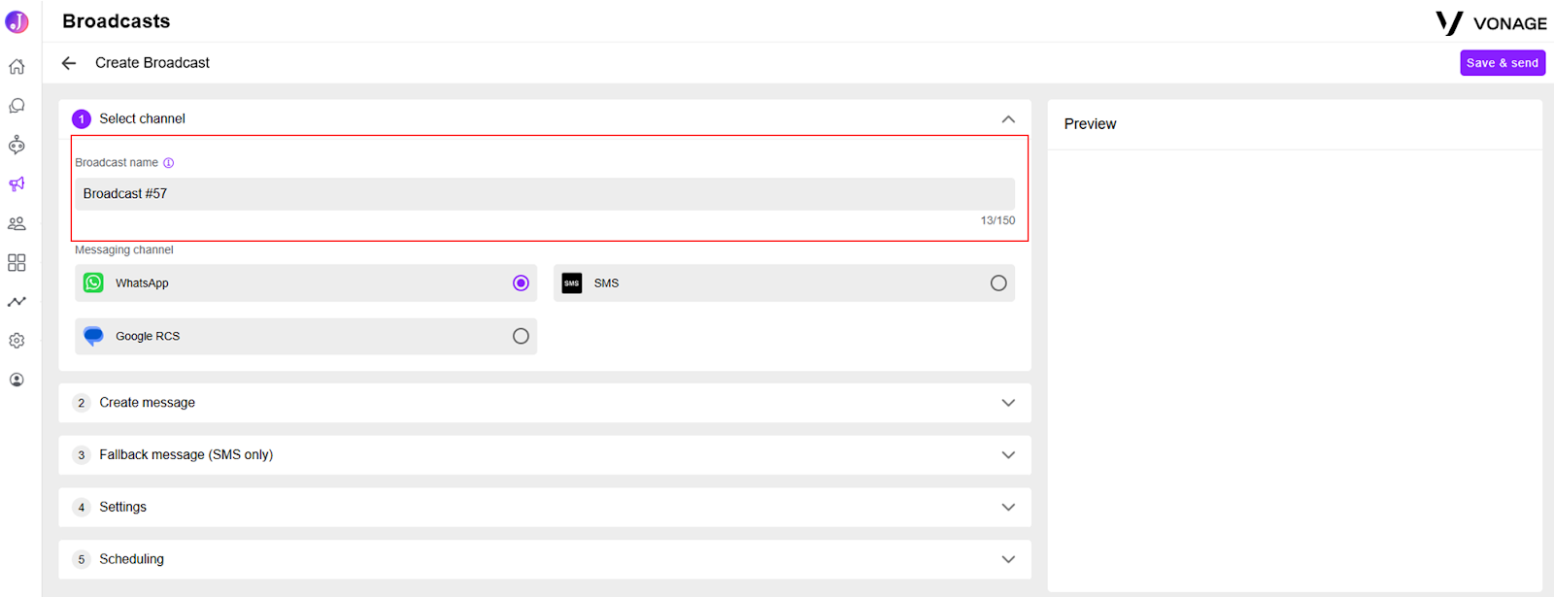
Task: Click the step 1 number badge
Action: pos(82,119)
